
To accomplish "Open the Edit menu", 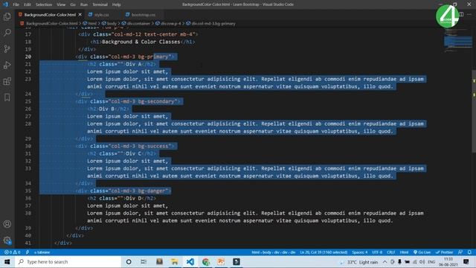I will coord(28,4).
